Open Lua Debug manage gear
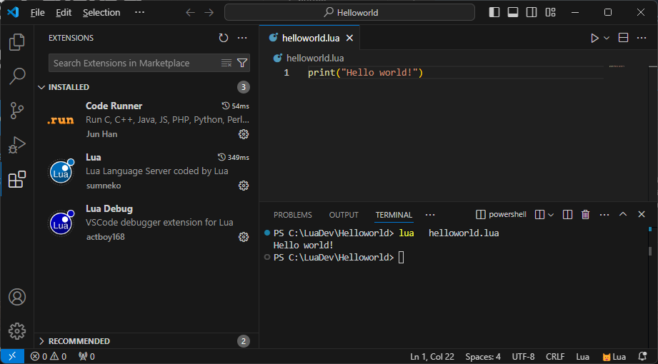The image size is (658, 364). [244, 237]
